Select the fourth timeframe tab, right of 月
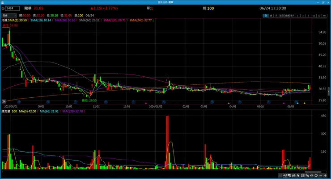This screenshot has height=179, width=331. coord(282,16)
